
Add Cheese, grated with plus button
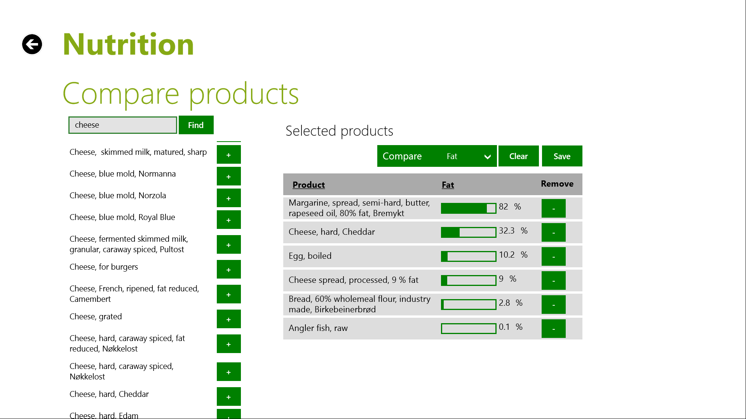(228, 319)
